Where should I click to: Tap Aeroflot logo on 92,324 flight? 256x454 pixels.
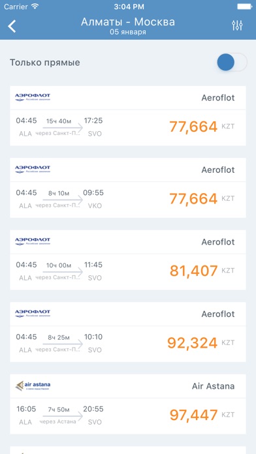tap(33, 313)
